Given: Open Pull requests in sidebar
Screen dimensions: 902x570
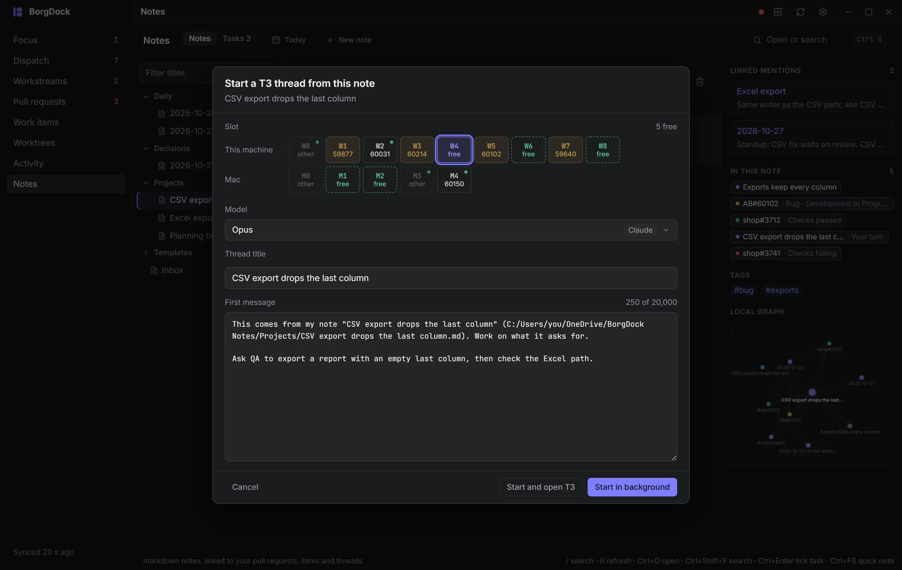Looking at the screenshot, I should [66, 102].
